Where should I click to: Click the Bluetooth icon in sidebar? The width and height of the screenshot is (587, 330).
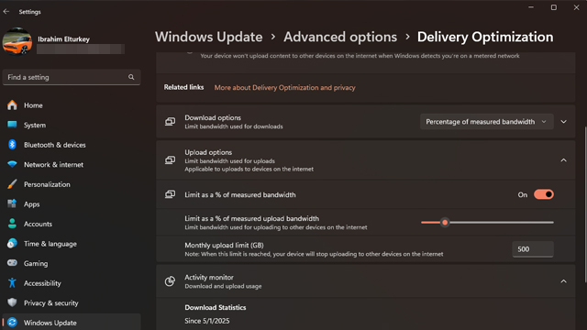click(x=12, y=145)
